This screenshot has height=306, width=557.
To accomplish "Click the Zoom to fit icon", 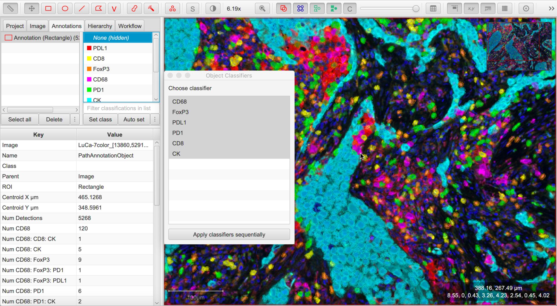I will pyautogui.click(x=262, y=9).
